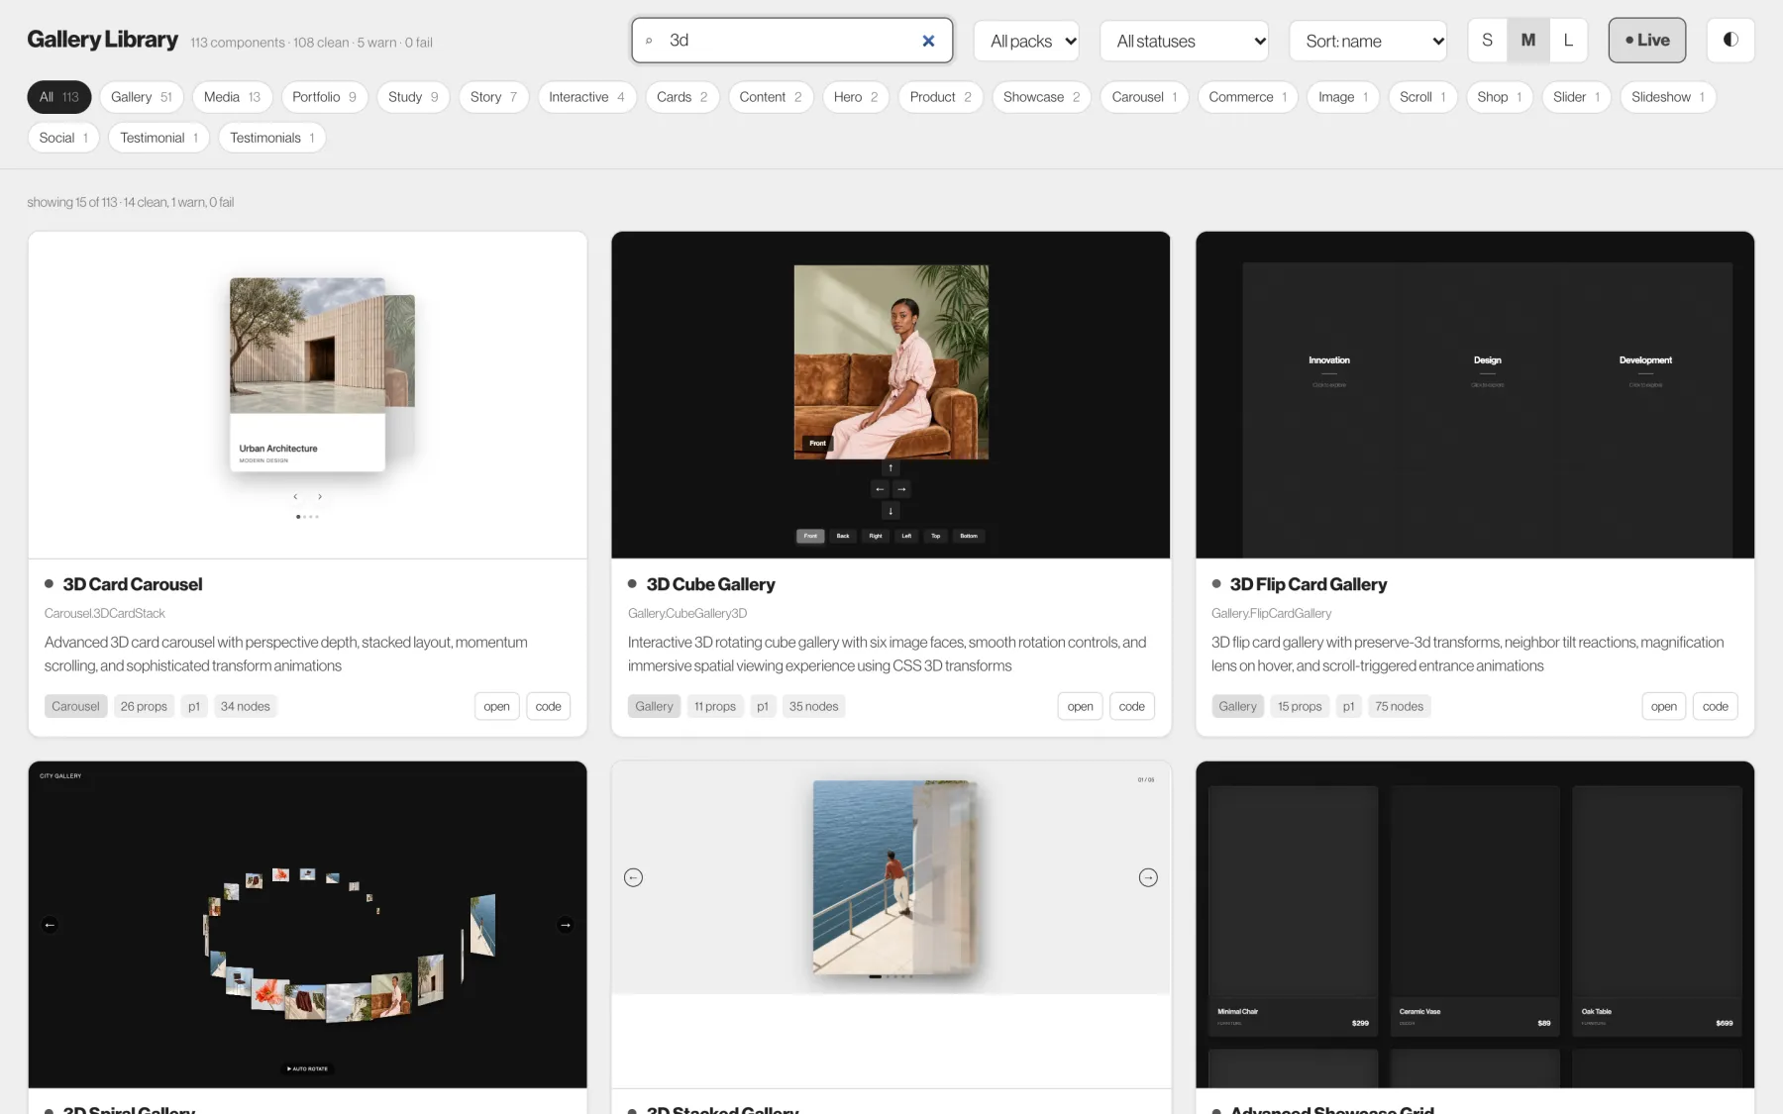View code for 3D Flip Card Gallery
The width and height of the screenshot is (1783, 1114).
(x=1715, y=706)
